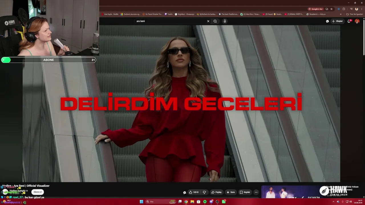Open File Explorer from the taskbar
The image size is (365, 205).
pos(192,202)
